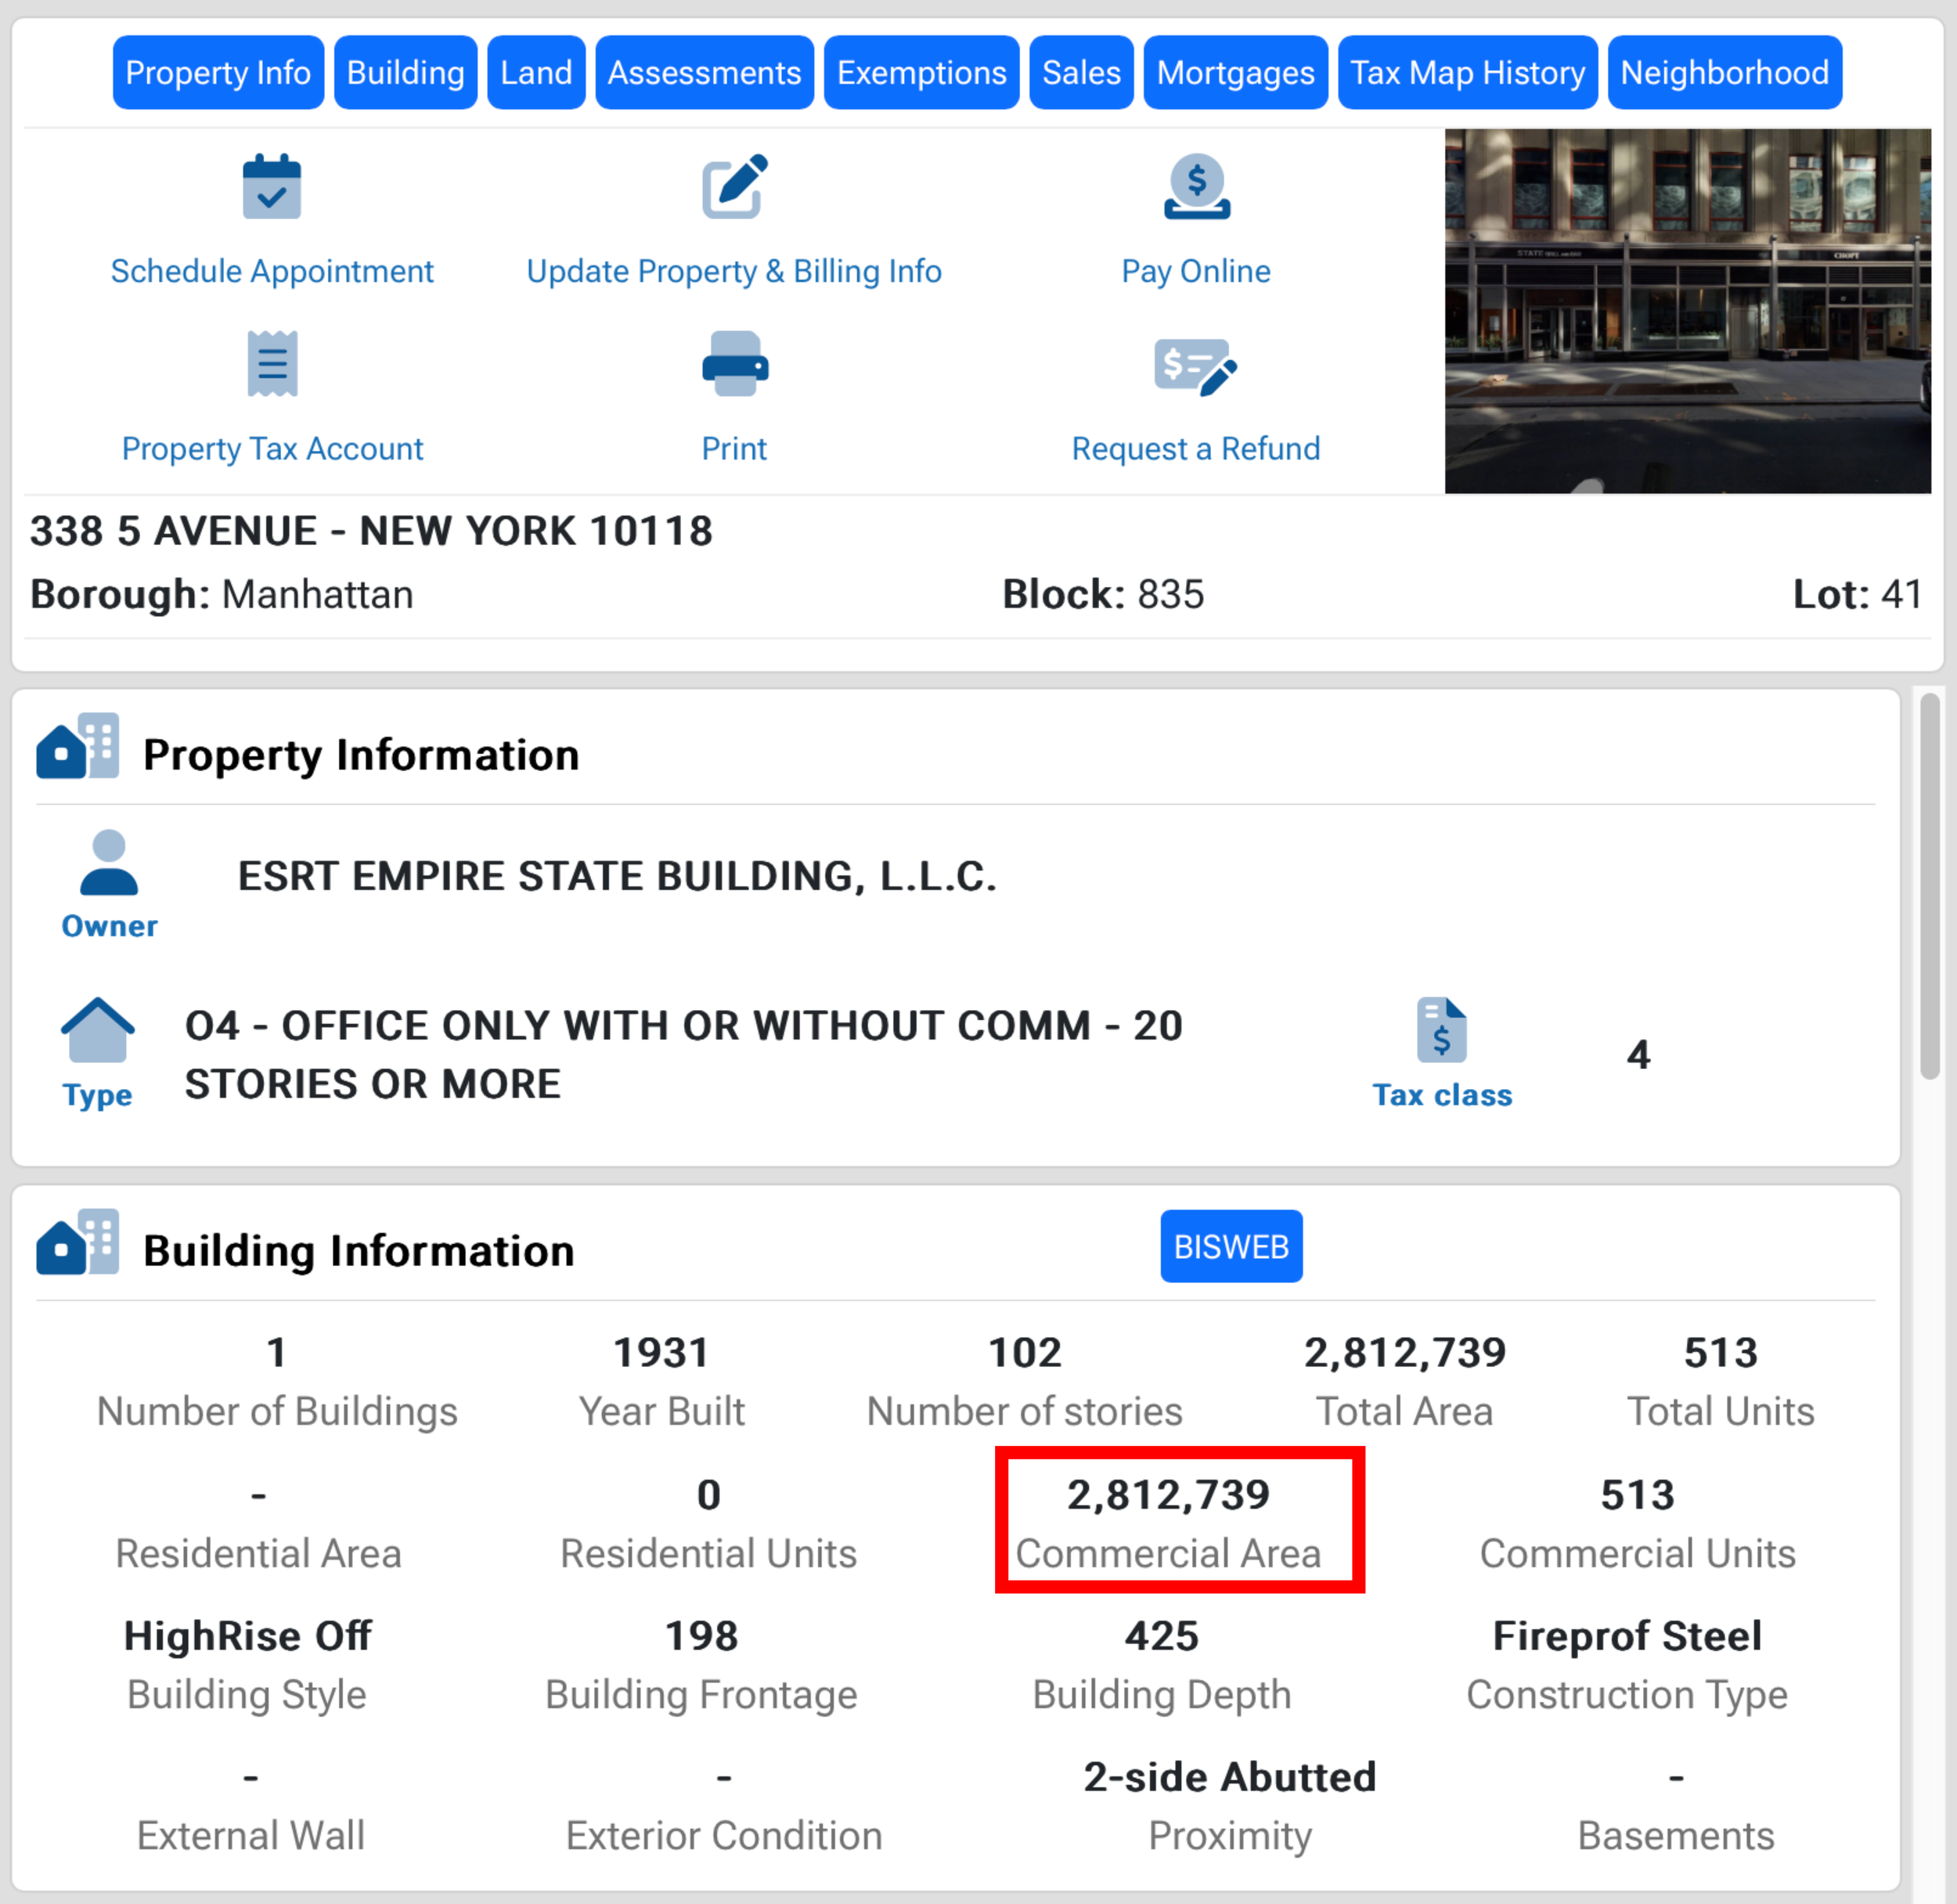The height and width of the screenshot is (1904, 1957).
Task: Follow the Request a Refund link
Action: click(x=1195, y=448)
